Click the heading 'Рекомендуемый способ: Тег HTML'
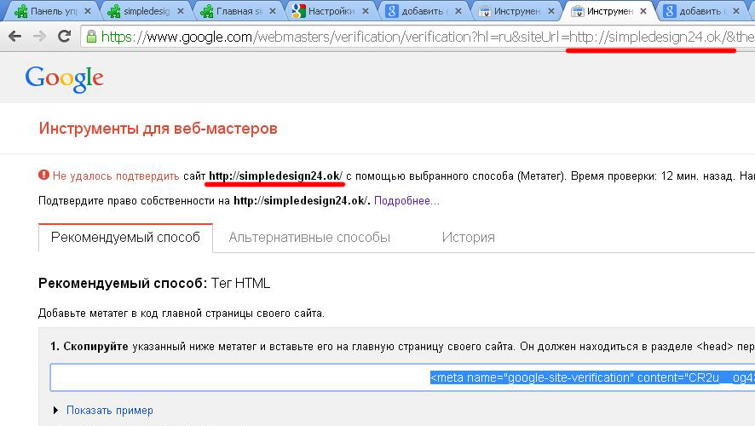This screenshot has height=426, width=755. [x=154, y=284]
